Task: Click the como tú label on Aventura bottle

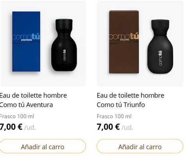Action: [x=64, y=55]
